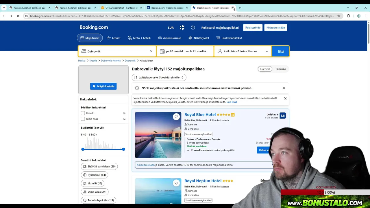Open a new browser tab
This screenshot has width=370, height=208.
point(240,8)
